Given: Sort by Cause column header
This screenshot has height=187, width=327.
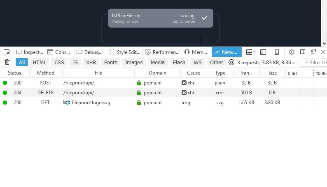Looking at the screenshot, I should point(194,73).
